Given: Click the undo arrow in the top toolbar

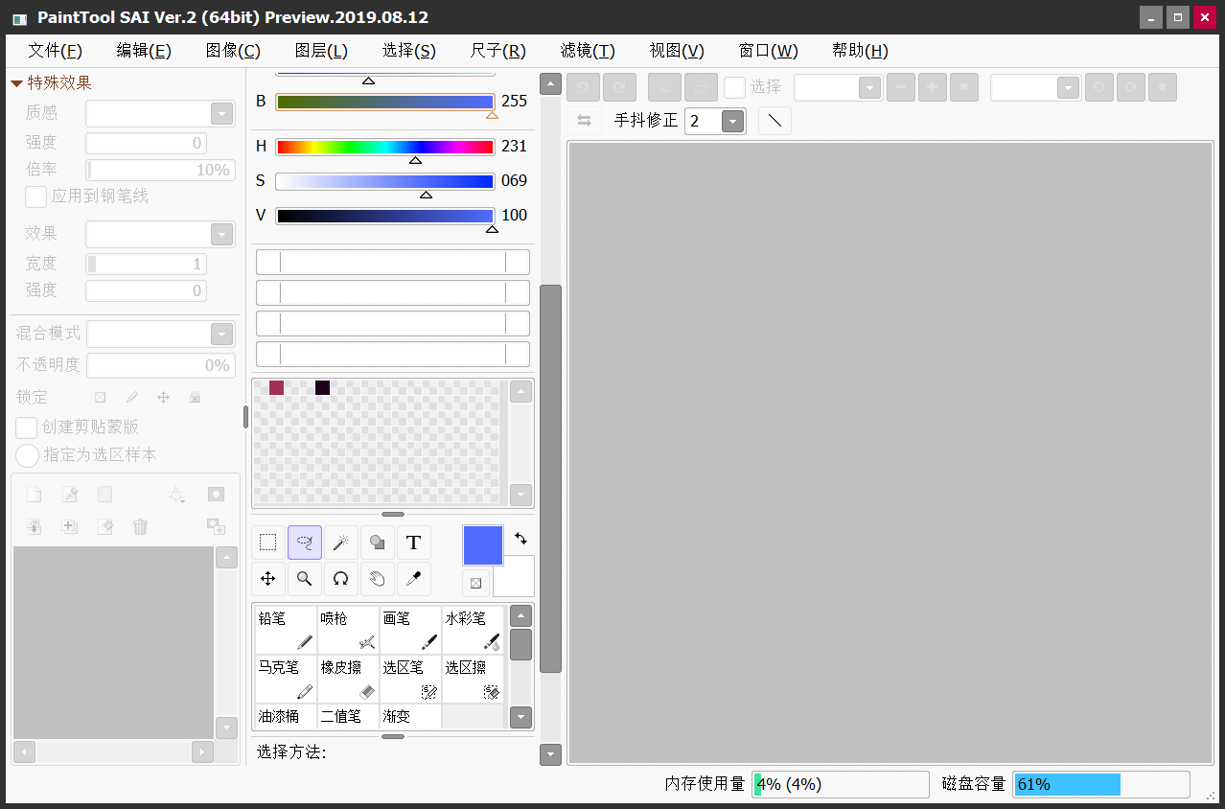Looking at the screenshot, I should point(583,87).
